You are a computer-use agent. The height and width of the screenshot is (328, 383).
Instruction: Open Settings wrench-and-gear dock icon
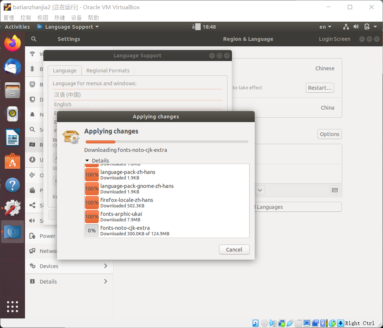(12, 208)
